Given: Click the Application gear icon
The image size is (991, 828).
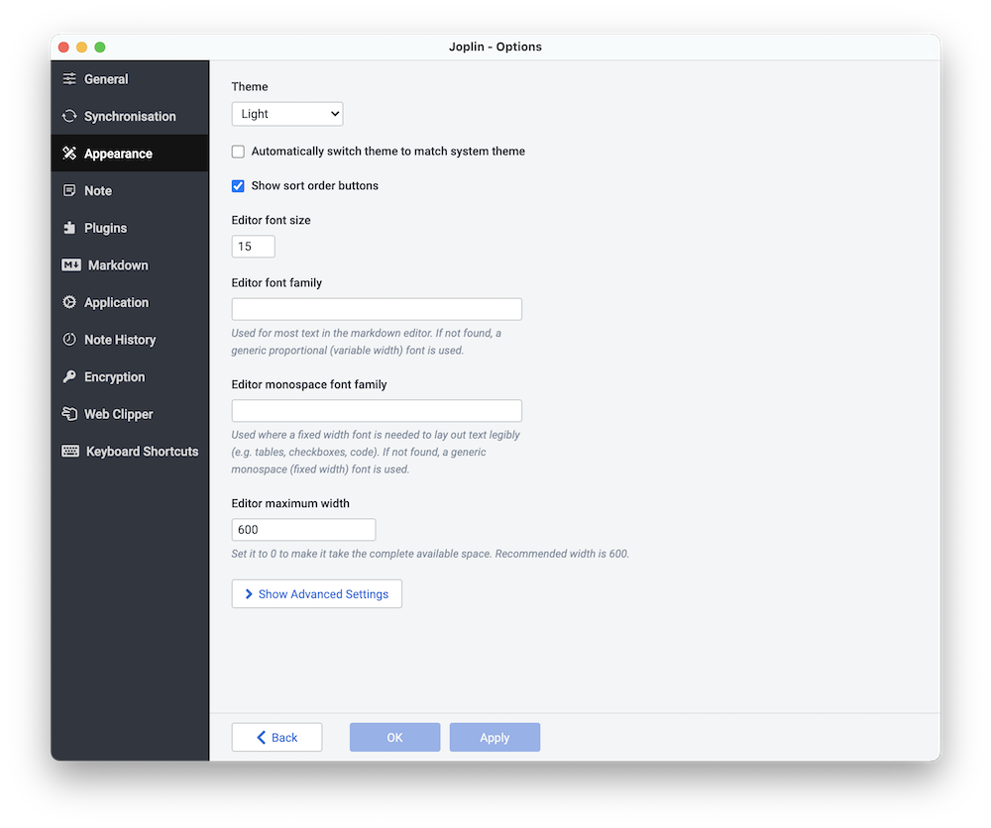Looking at the screenshot, I should [x=69, y=302].
